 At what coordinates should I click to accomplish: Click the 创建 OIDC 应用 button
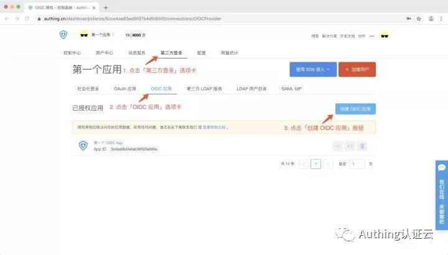[355, 109]
